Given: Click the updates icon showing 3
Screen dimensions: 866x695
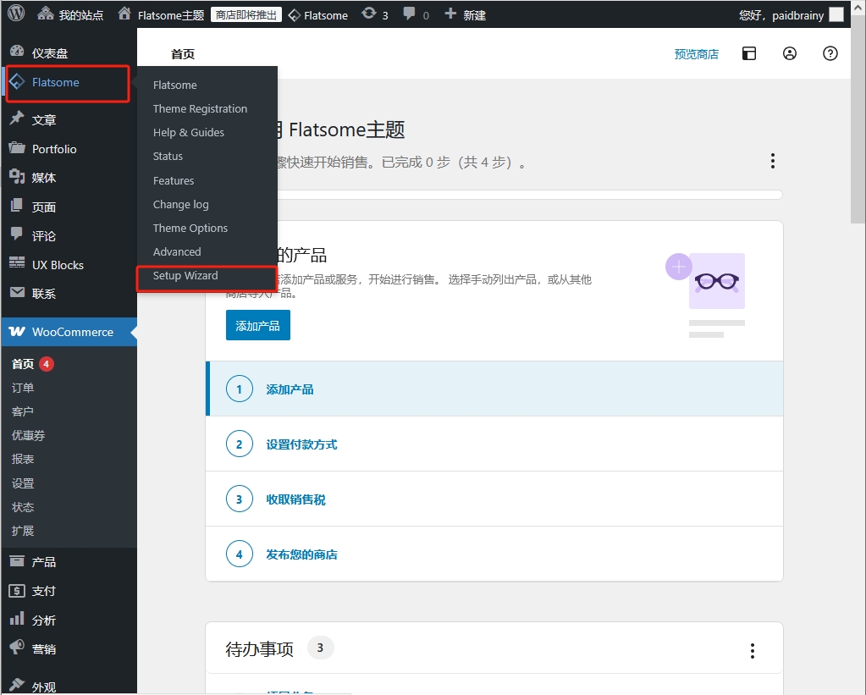Looking at the screenshot, I should click(374, 15).
